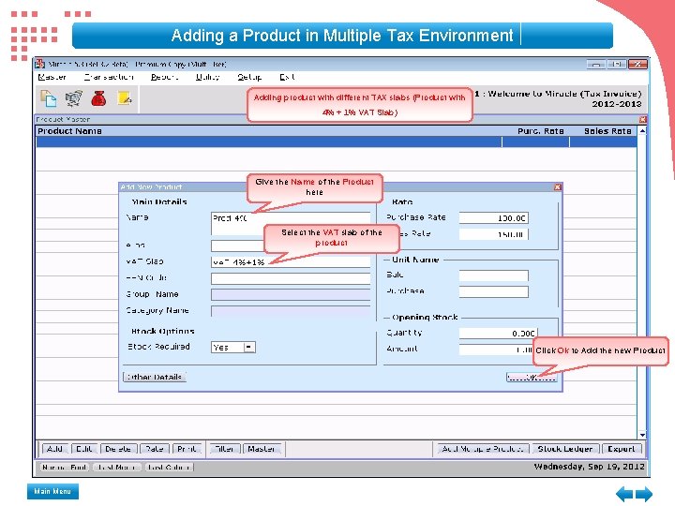Image resolution: width=675 pixels, height=506 pixels.
Task: Open the Stock Ledger
Action: point(565,449)
